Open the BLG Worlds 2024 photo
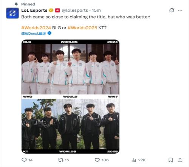Viewport: 189px width, 167px height. 70,67
